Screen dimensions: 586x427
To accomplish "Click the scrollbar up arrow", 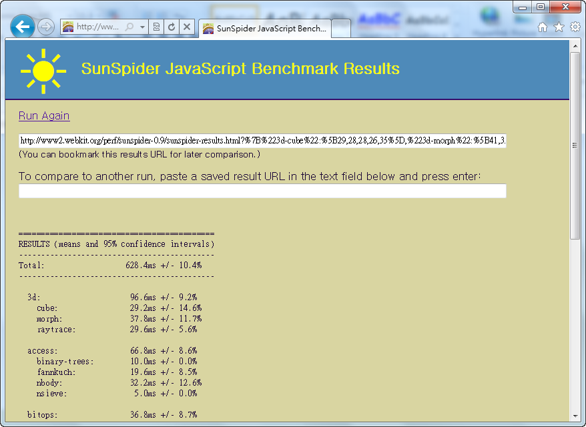I will click(575, 46).
